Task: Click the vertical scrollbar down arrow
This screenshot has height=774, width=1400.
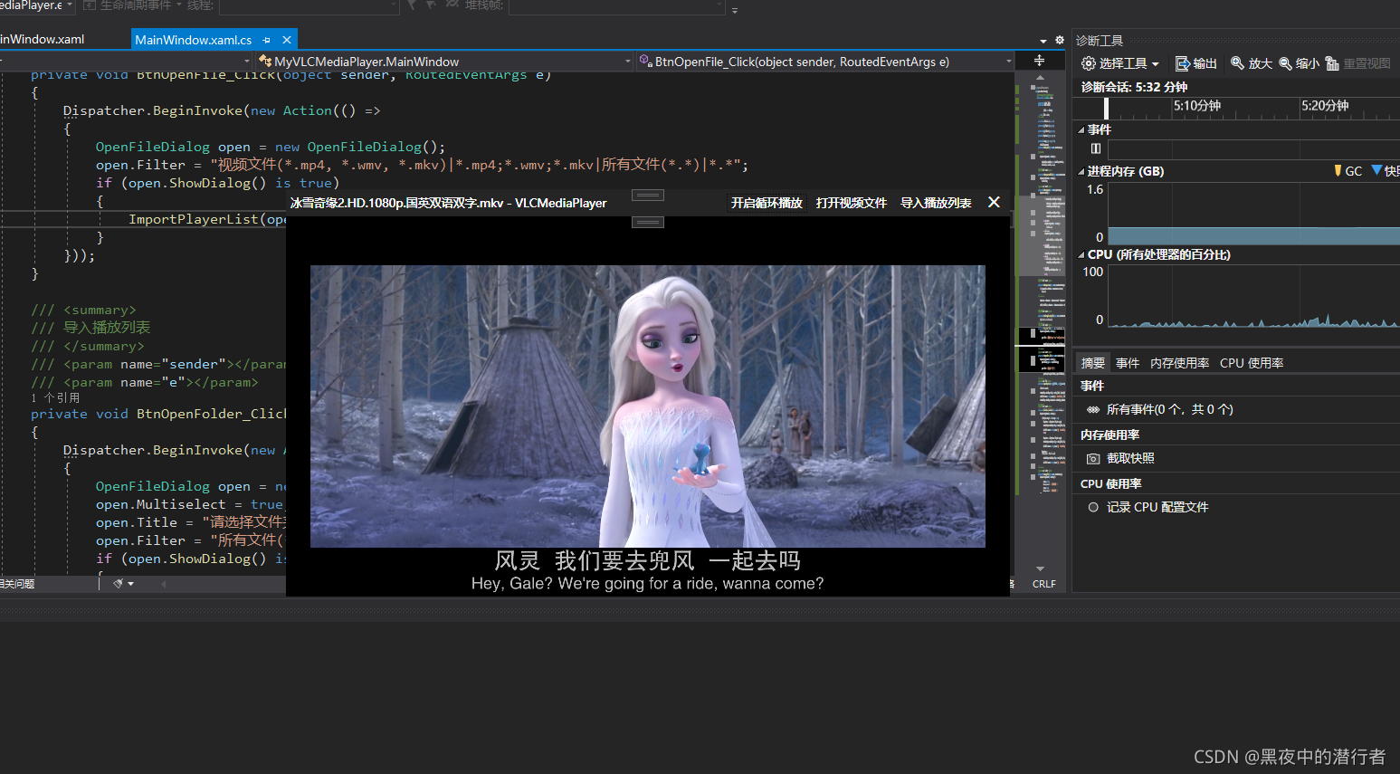Action: tap(1040, 569)
